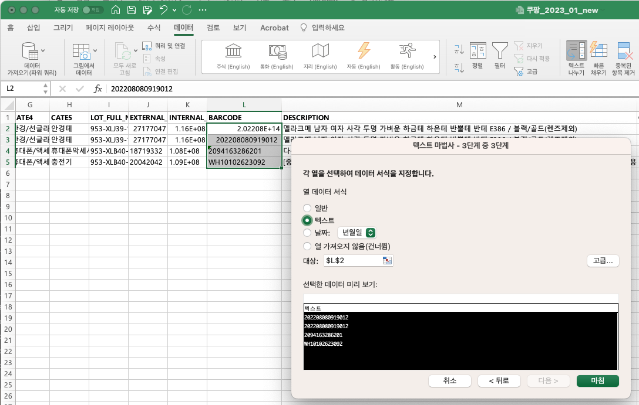Select the Do not import column option

[307, 246]
